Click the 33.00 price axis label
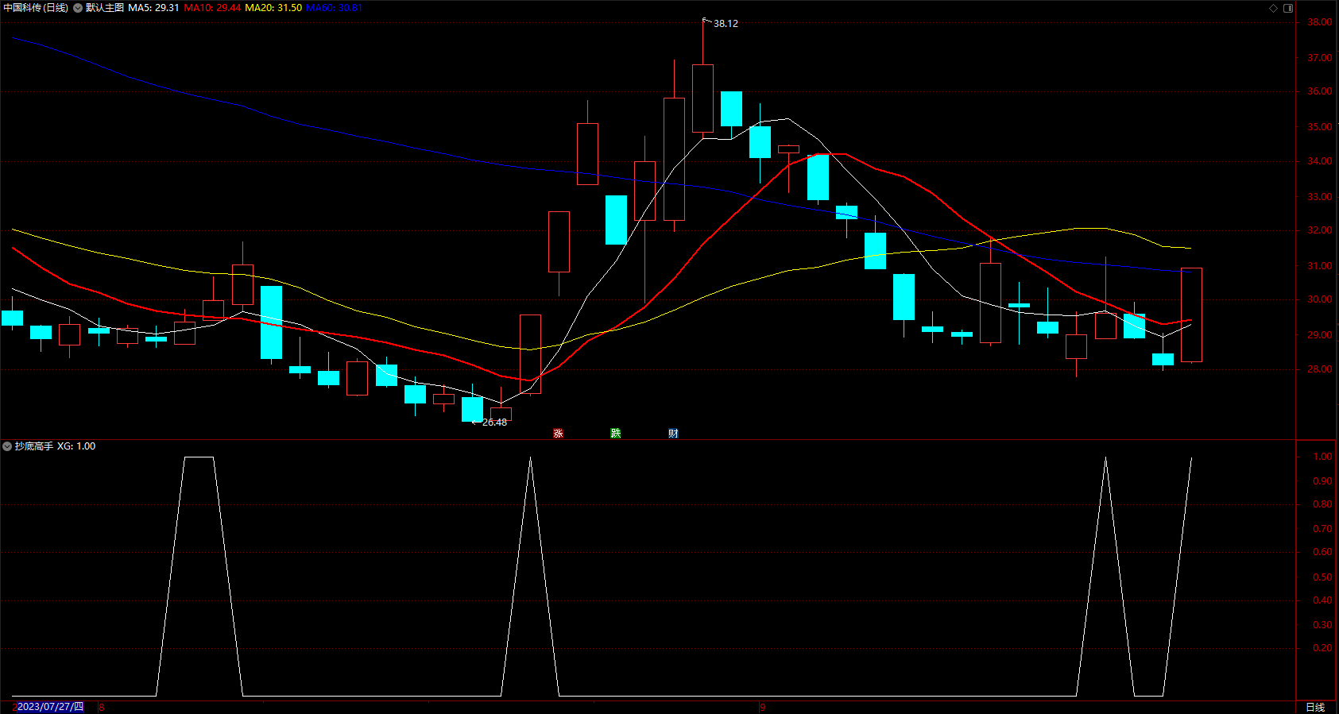 (x=1320, y=197)
